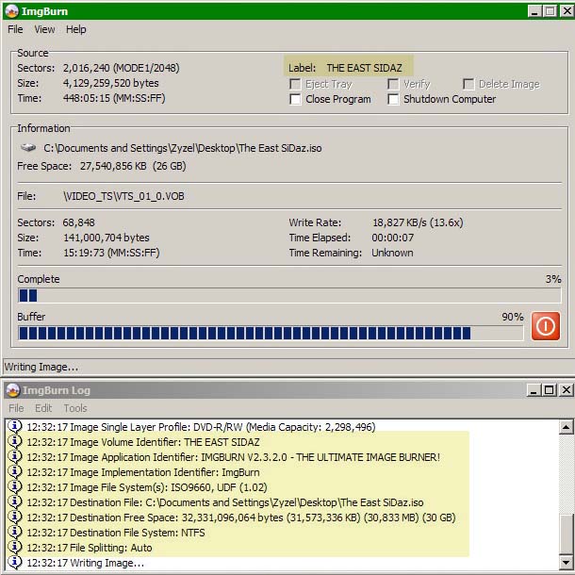Viewport: 575px width, 575px height.
Task: Toggle the Eject Tray checkbox
Action: pos(295,84)
